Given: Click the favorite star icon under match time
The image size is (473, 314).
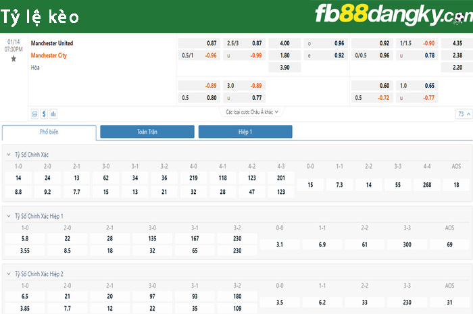Looking at the screenshot, I should (14, 59).
